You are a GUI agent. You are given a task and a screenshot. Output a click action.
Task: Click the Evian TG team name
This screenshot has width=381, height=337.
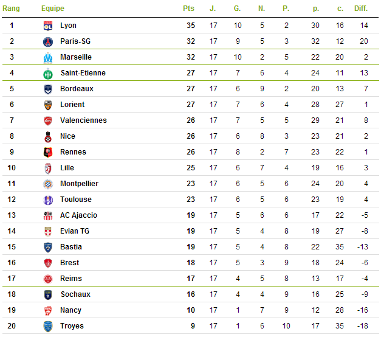click(75, 231)
